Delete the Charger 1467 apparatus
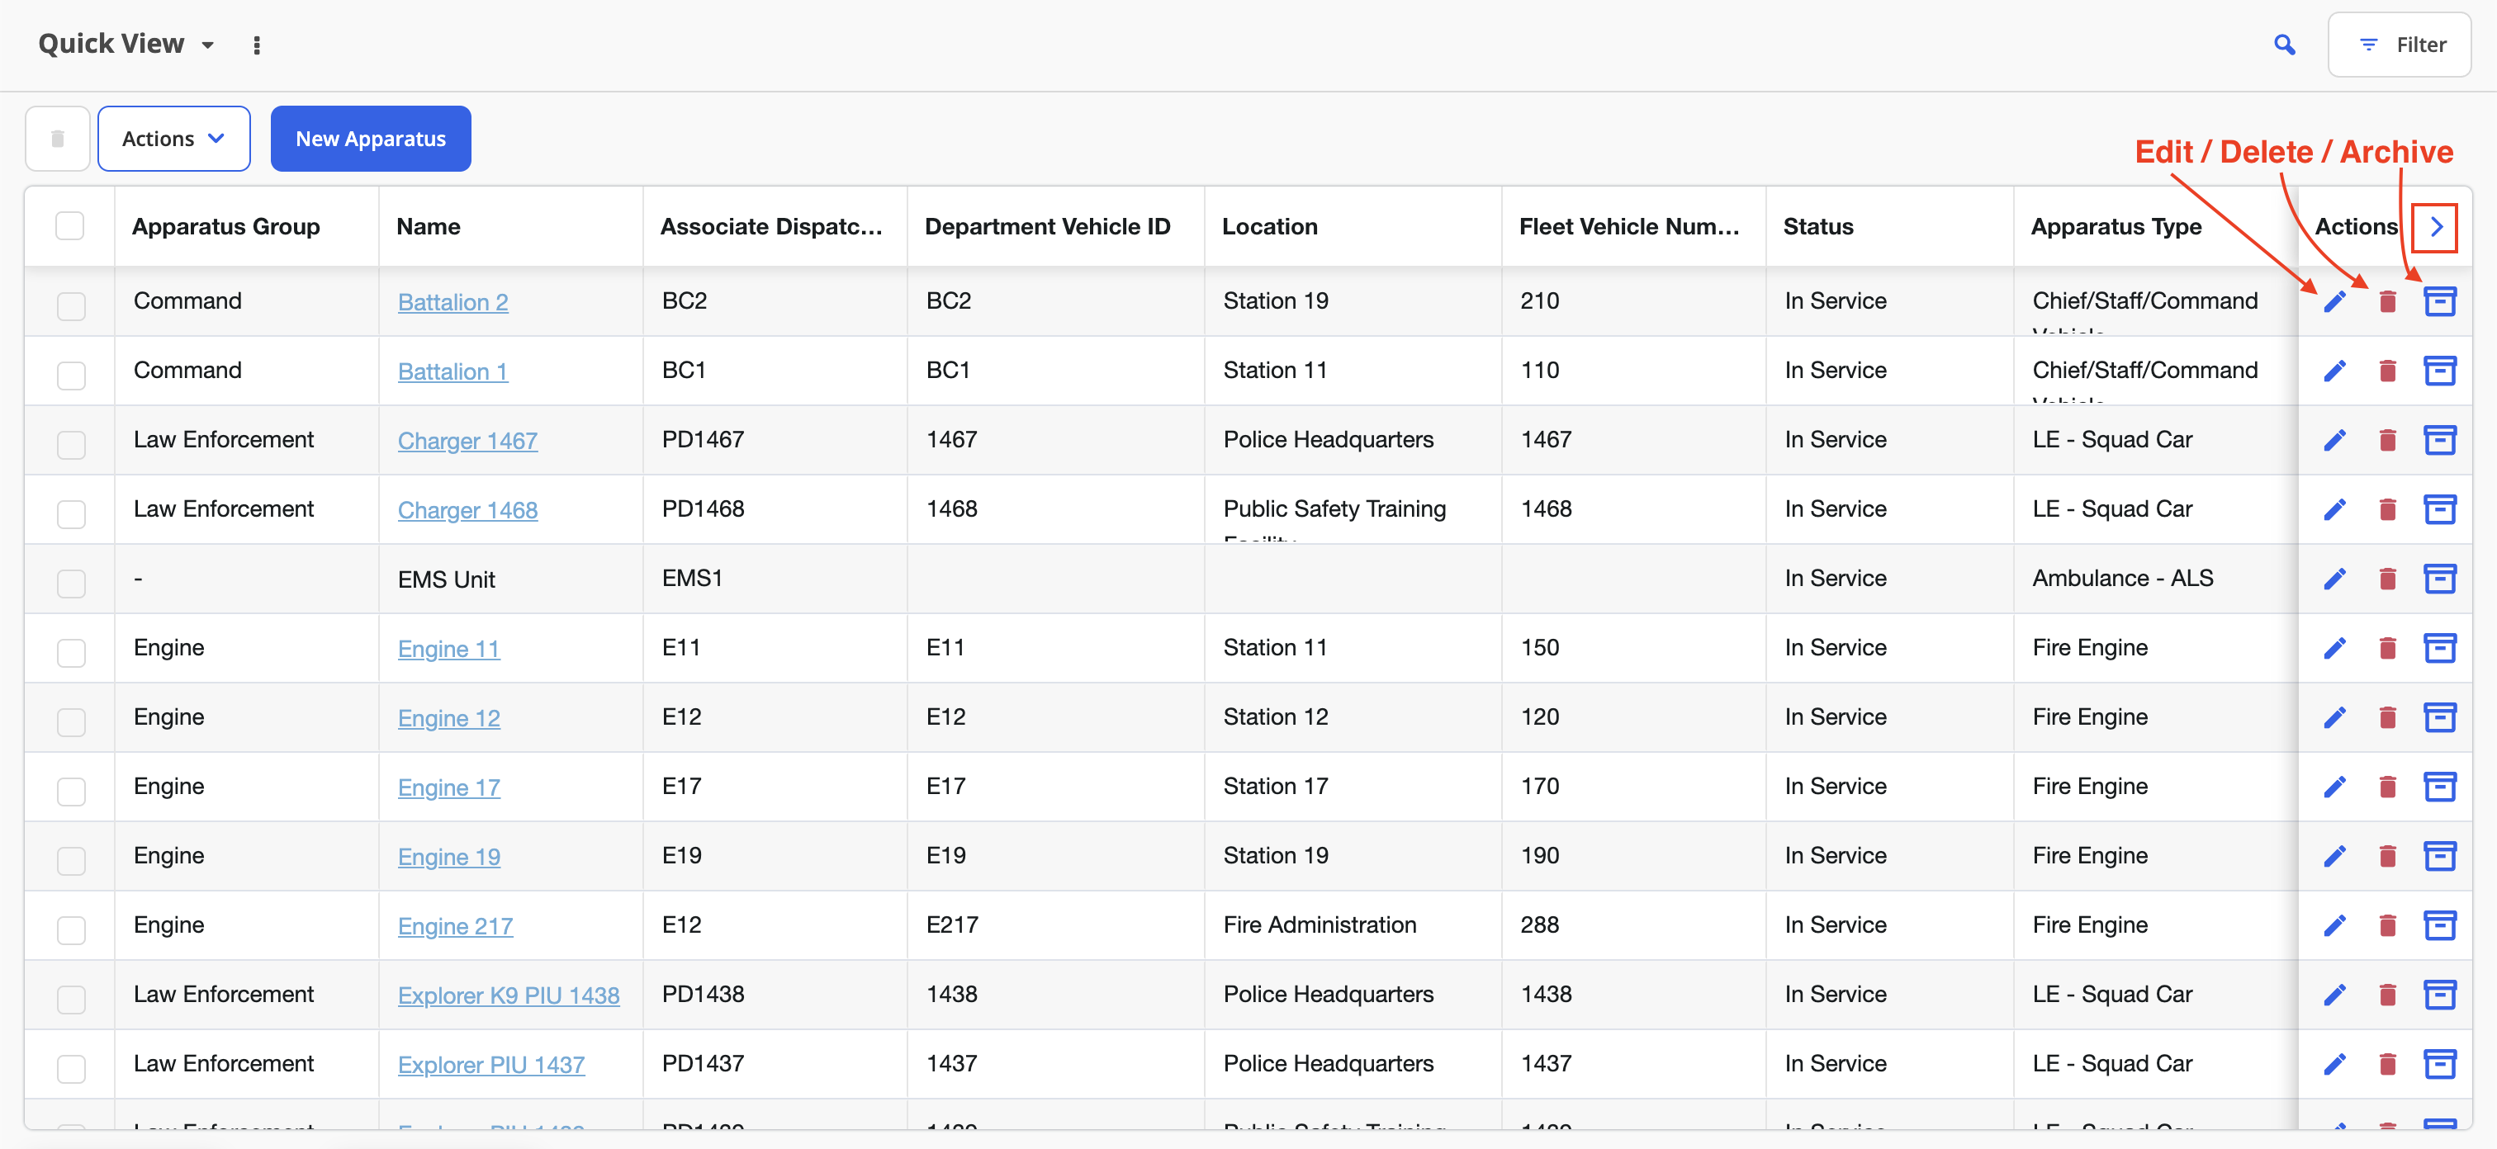 2387,441
